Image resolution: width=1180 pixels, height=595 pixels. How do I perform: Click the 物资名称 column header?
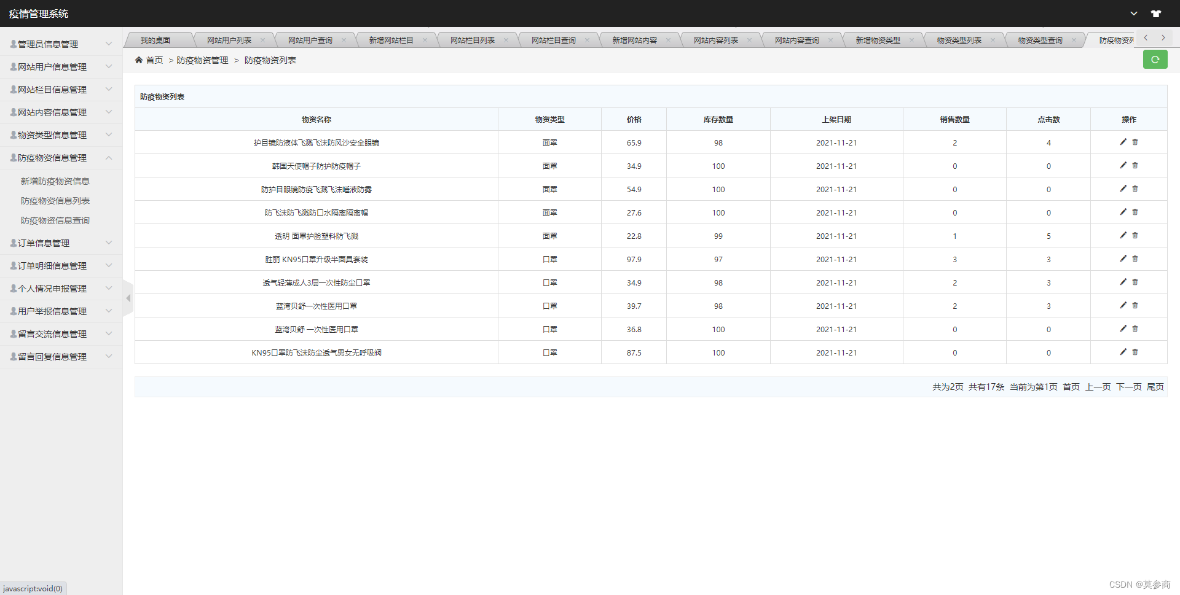click(x=317, y=120)
